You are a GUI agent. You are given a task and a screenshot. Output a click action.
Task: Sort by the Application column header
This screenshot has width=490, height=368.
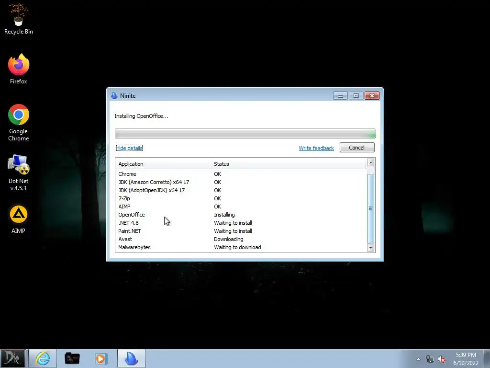point(163,164)
